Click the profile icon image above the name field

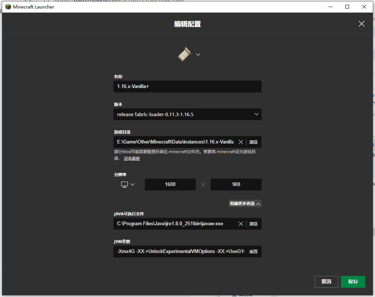(184, 54)
